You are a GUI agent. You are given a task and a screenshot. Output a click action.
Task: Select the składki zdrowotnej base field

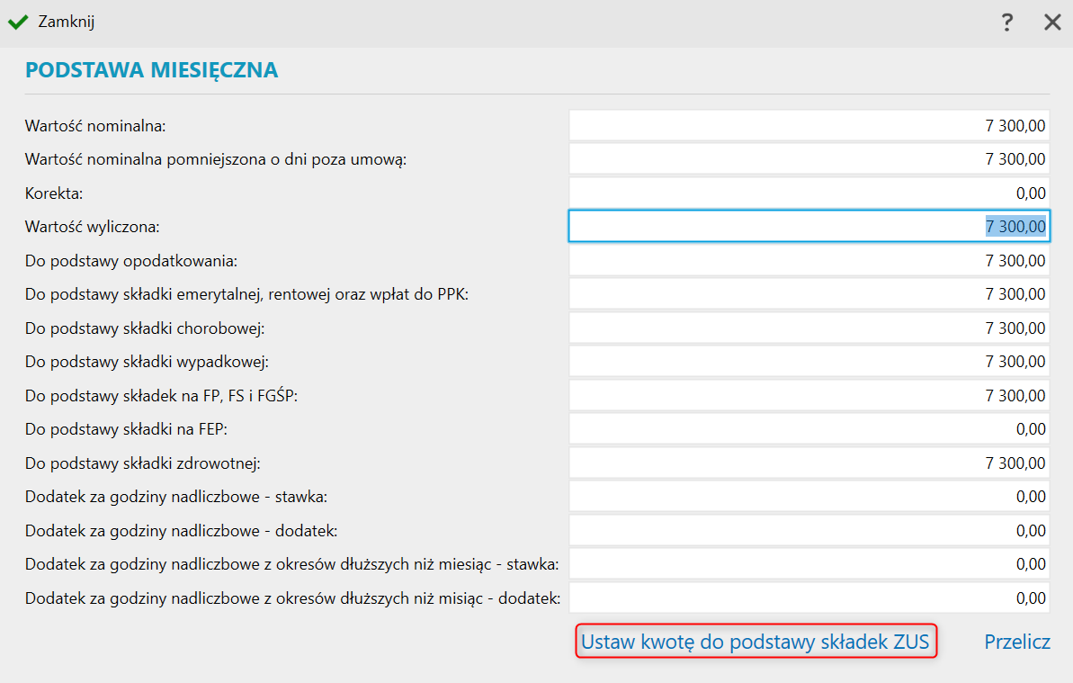click(809, 463)
